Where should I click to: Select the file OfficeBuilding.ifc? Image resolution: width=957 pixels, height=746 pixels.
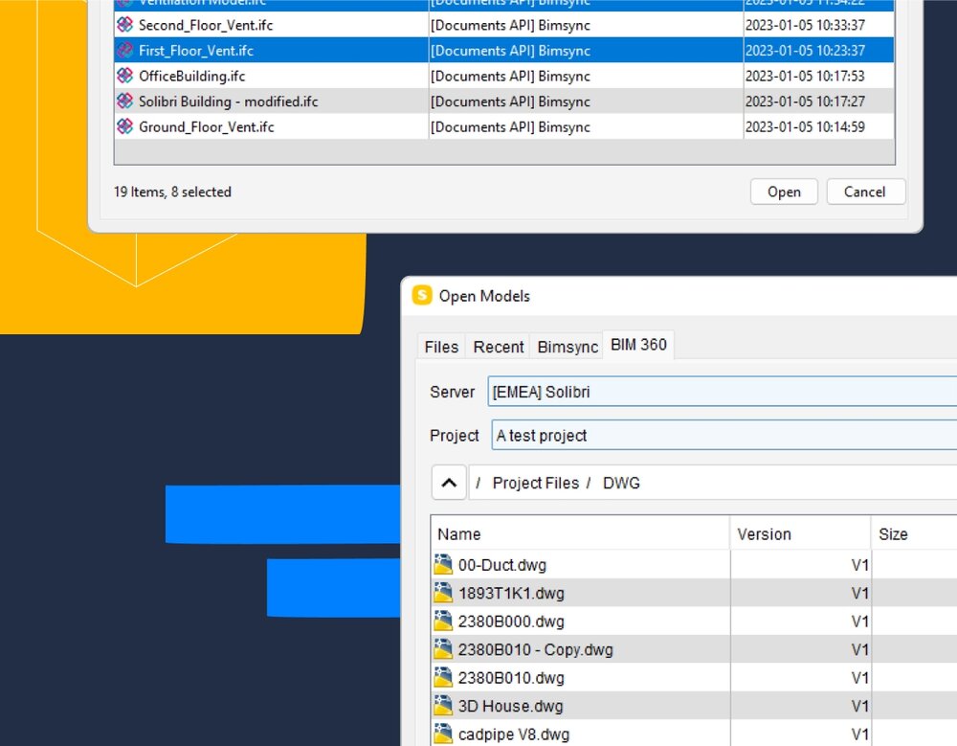(x=504, y=76)
